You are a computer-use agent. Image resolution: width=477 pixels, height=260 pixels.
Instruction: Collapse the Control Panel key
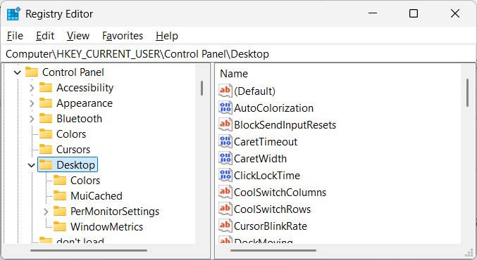pyautogui.click(x=18, y=72)
